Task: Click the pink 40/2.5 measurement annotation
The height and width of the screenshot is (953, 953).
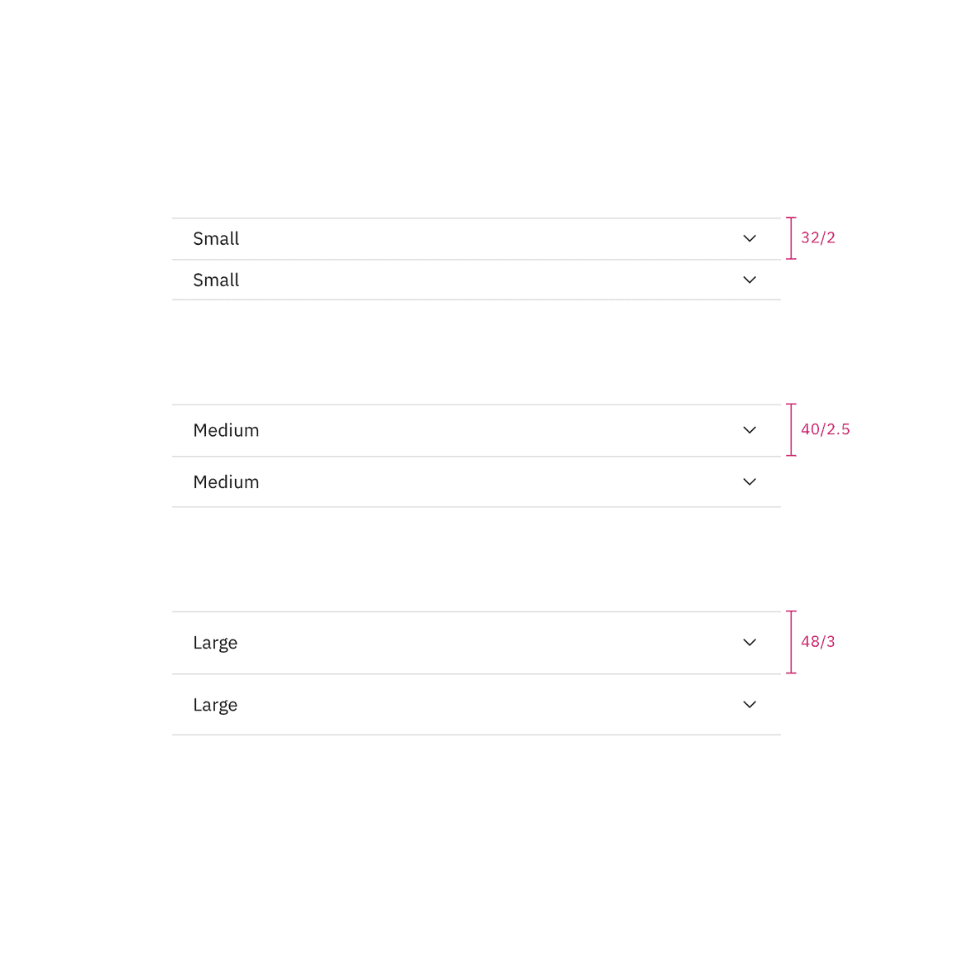Action: point(826,429)
